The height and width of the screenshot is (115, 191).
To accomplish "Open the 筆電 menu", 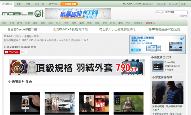I will (35, 23).
